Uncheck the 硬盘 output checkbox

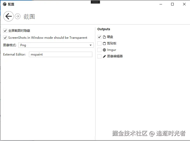(x=99, y=37)
